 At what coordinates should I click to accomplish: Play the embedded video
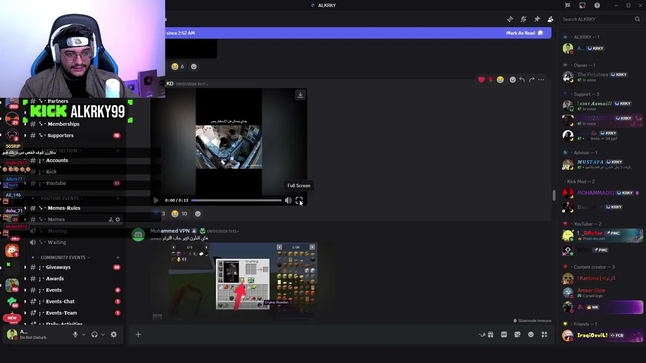point(156,200)
